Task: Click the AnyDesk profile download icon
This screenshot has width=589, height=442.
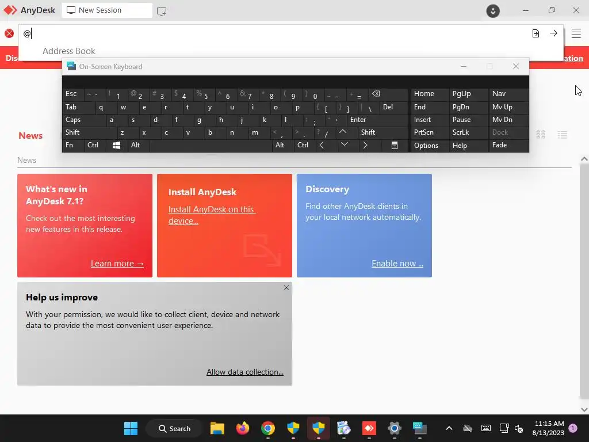Action: (493, 10)
